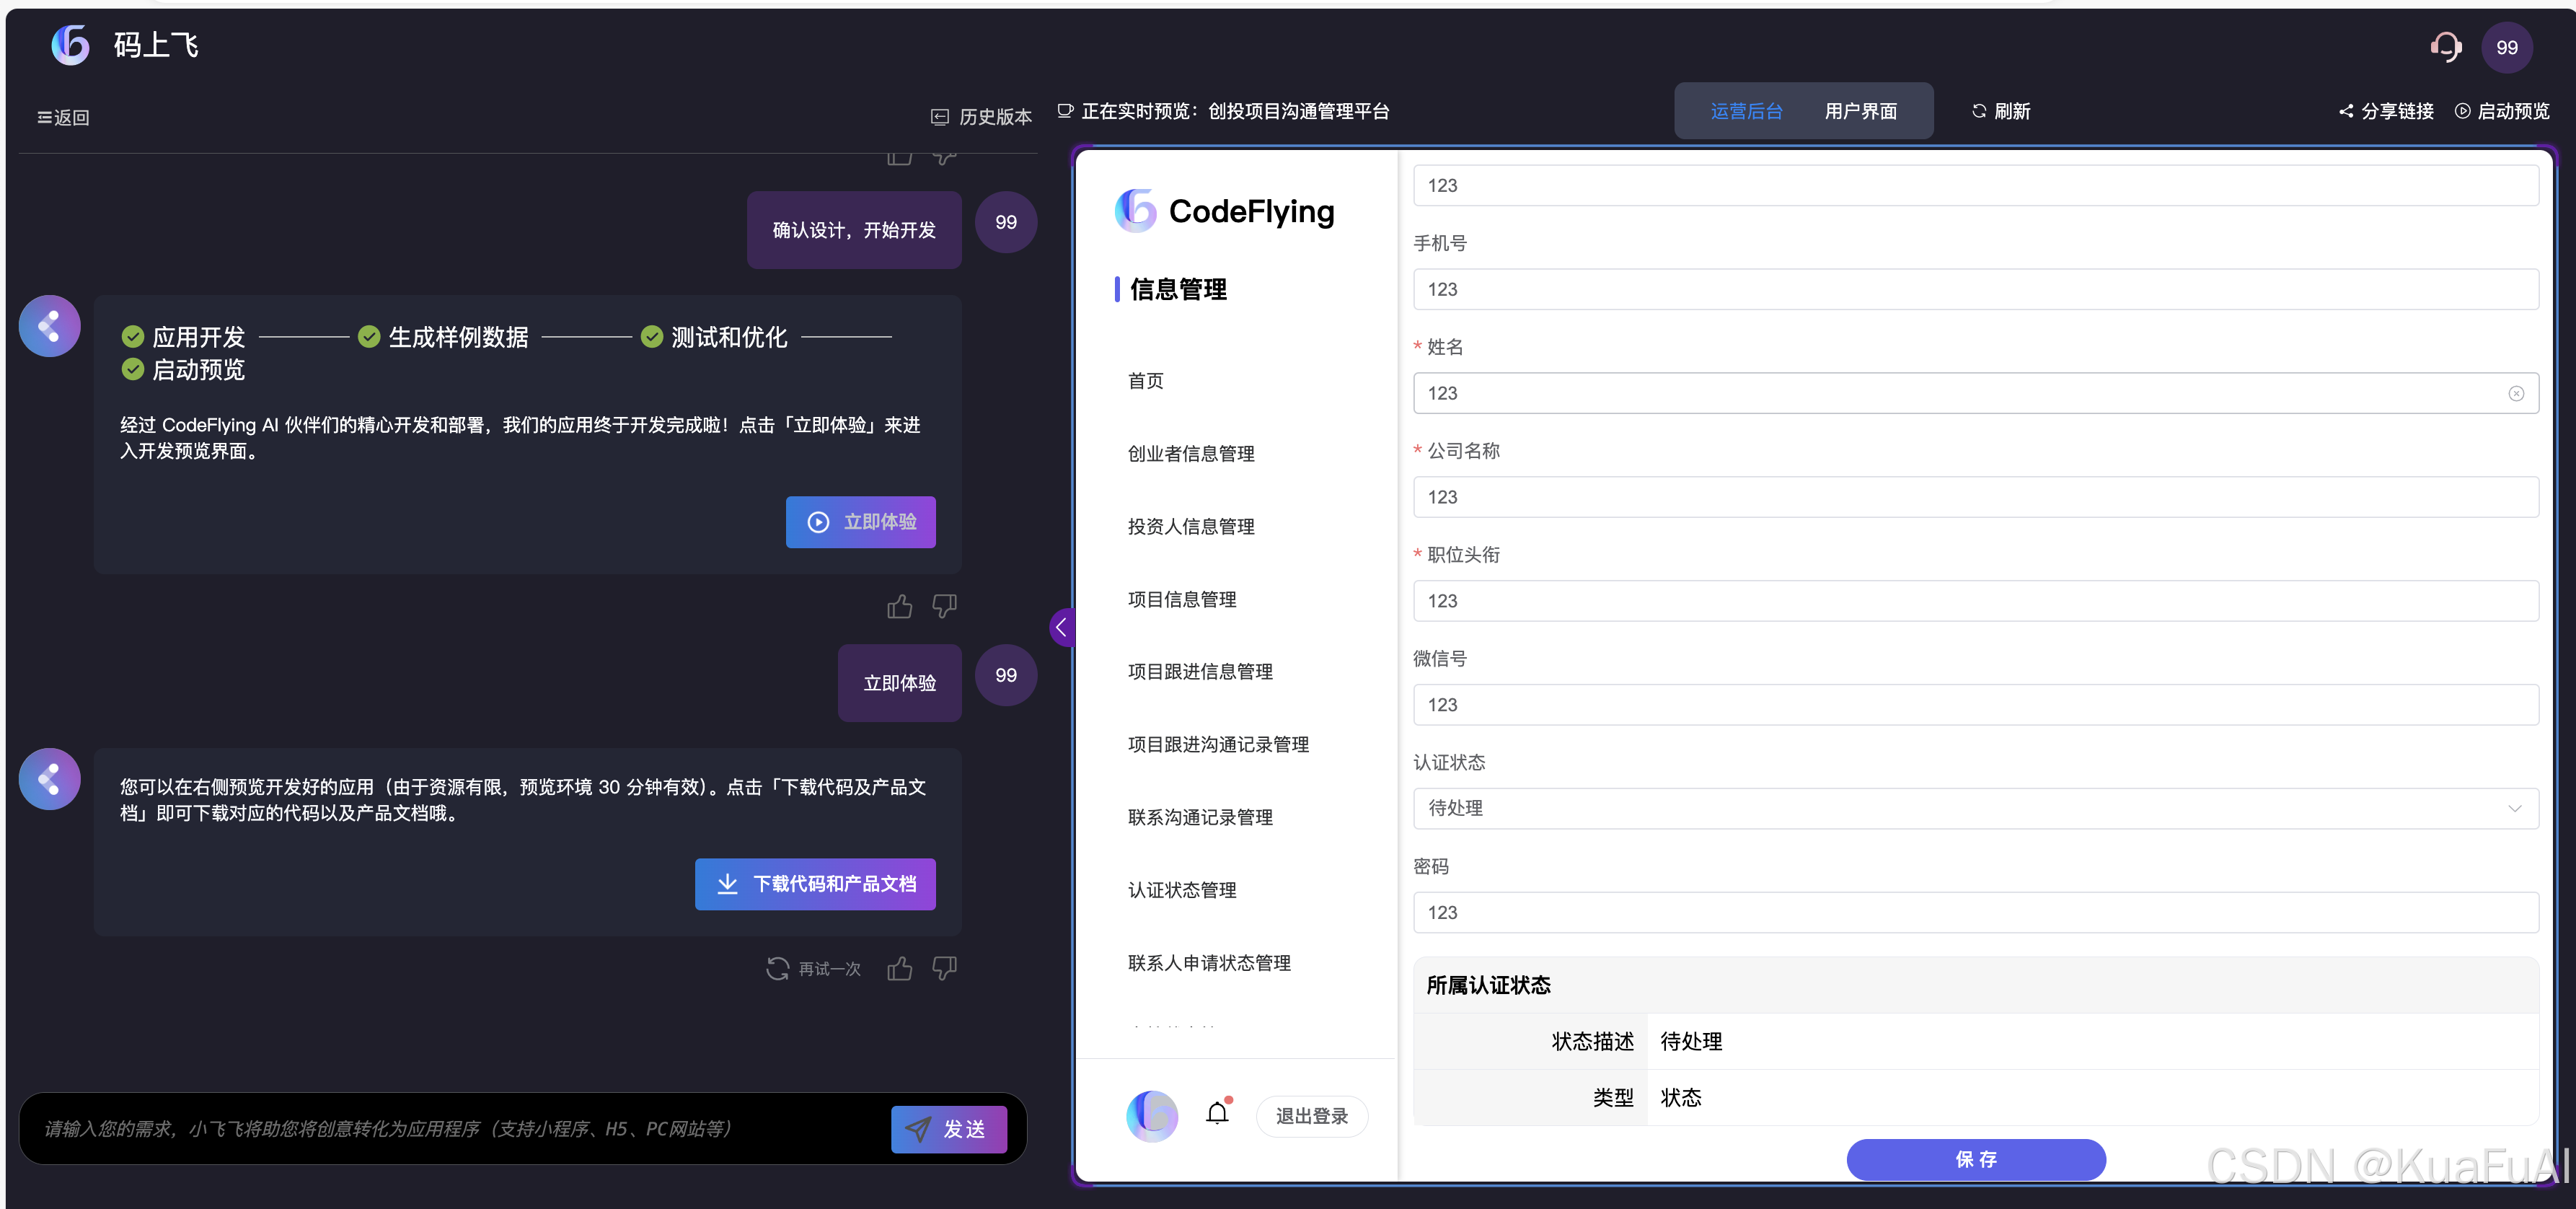Screen dimensions: 2576x1209
Task: Click the 下载代码和产品文档 button
Action: point(815,884)
